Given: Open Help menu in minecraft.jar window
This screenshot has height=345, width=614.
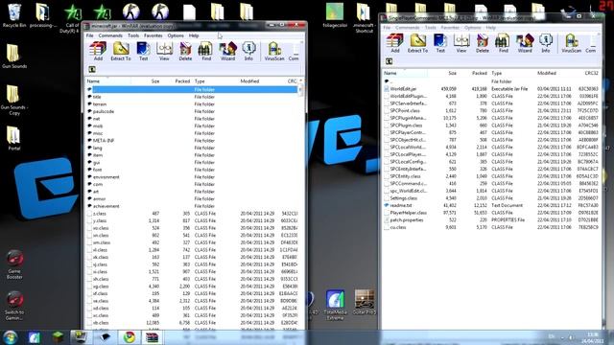Looking at the screenshot, I should (194, 35).
